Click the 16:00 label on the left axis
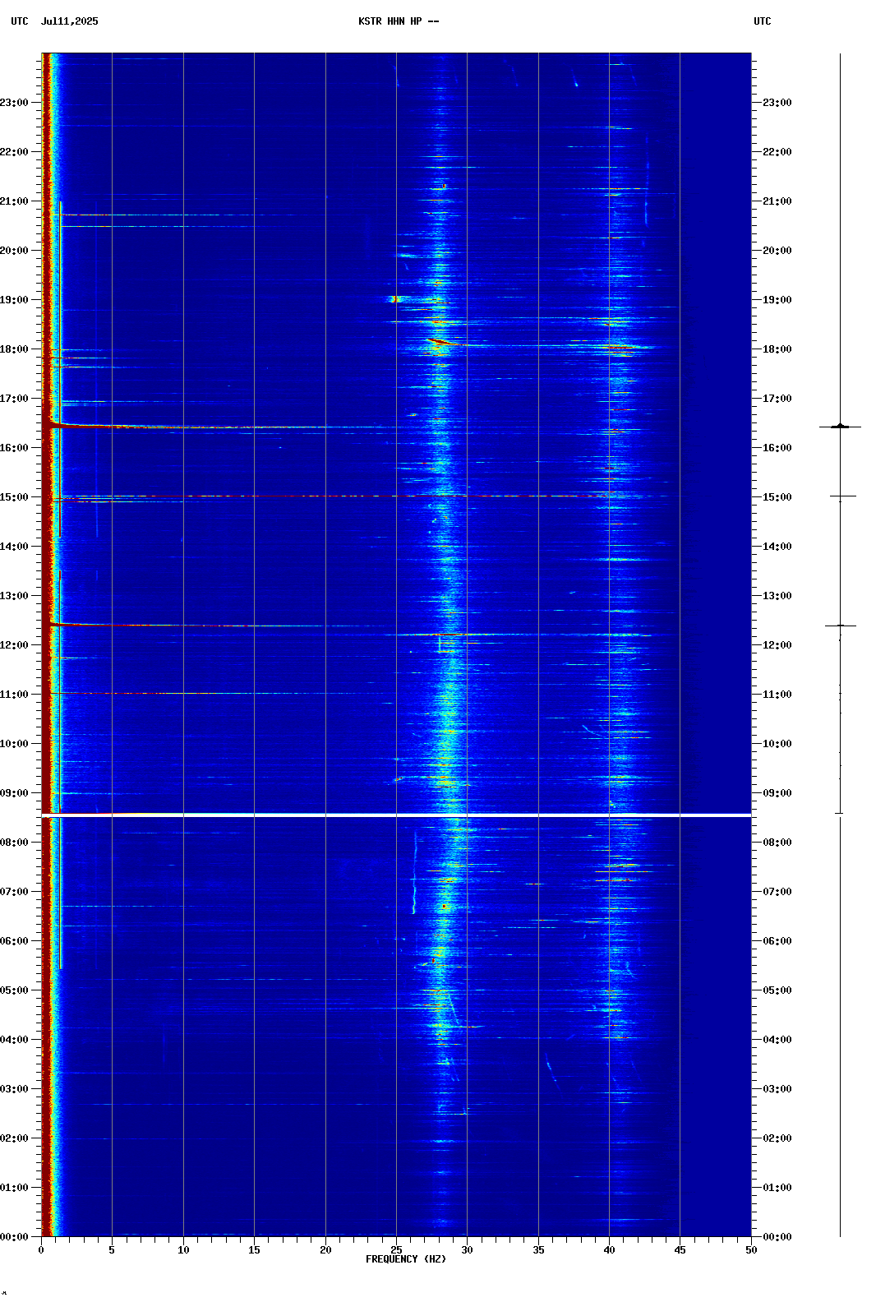This screenshot has width=876, height=1302. (14, 448)
